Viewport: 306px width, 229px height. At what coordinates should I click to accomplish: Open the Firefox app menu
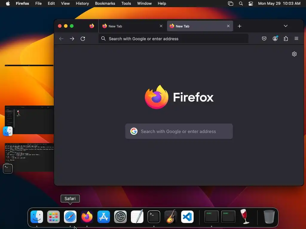tap(22, 4)
